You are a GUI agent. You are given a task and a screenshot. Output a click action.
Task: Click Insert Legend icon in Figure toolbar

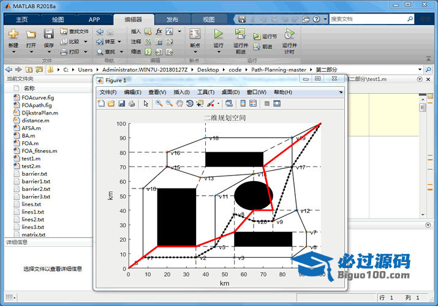tap(253, 103)
